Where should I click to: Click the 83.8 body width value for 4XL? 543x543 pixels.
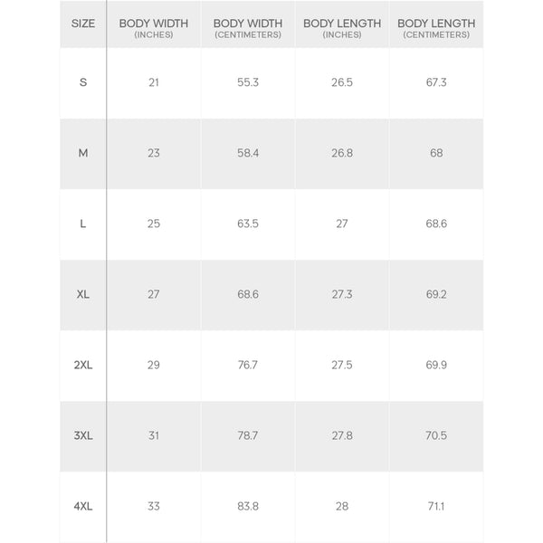247,506
